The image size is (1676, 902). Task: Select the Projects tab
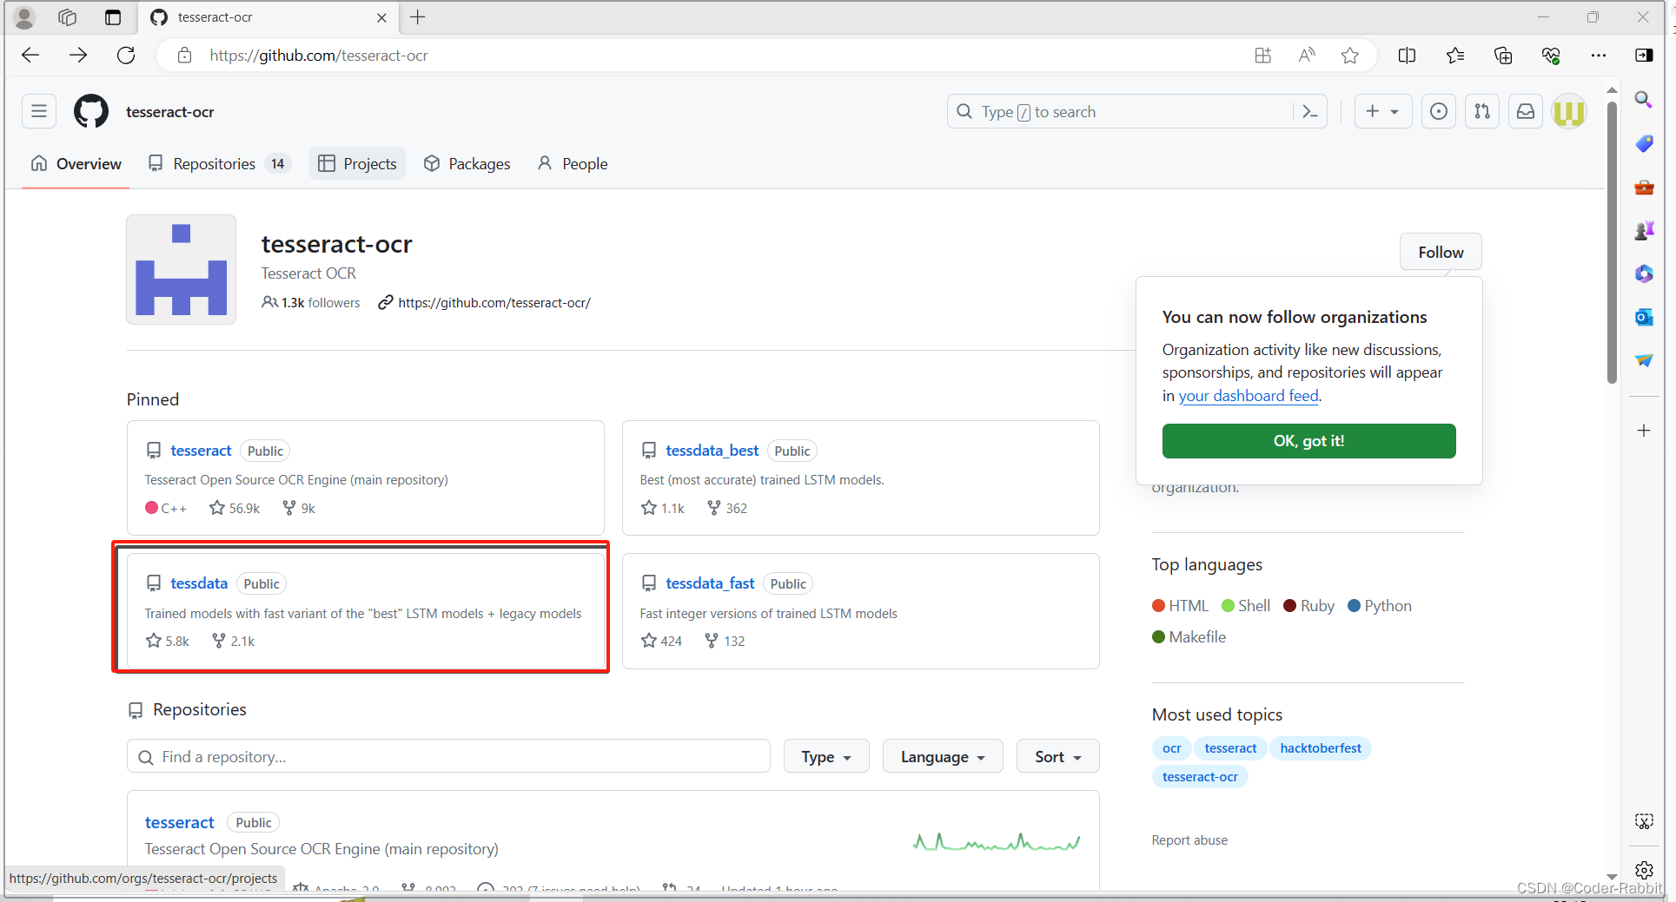pyautogui.click(x=357, y=163)
